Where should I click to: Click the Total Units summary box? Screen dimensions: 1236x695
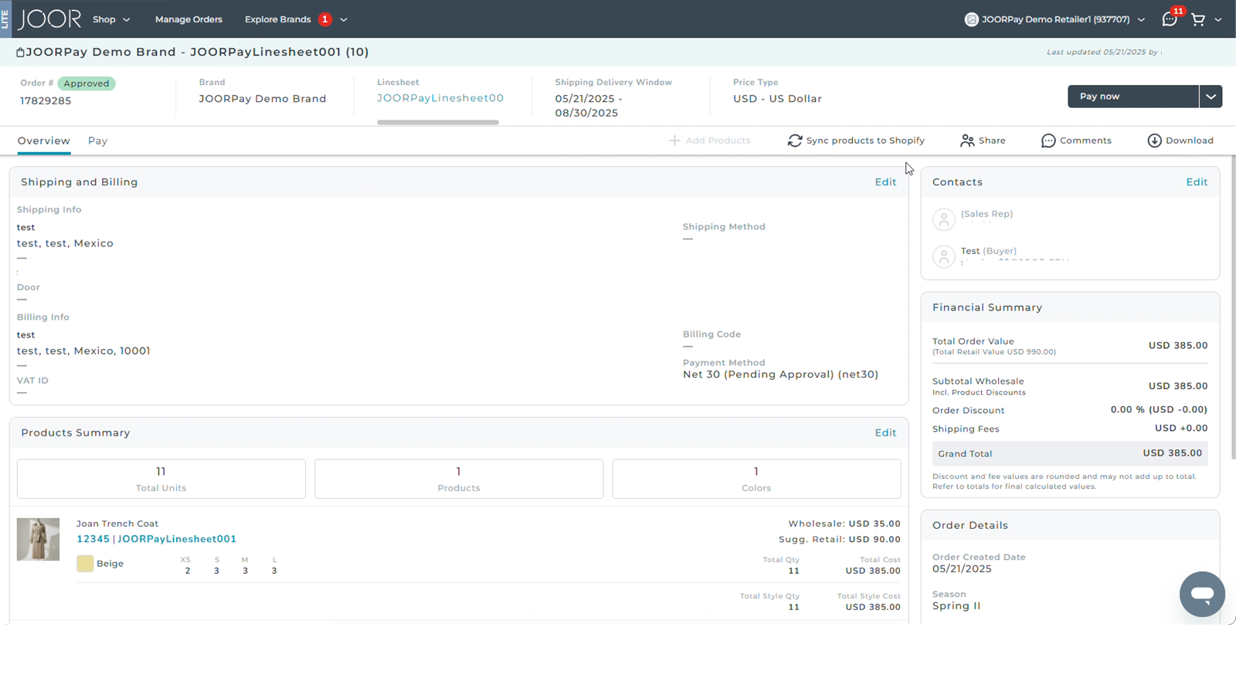pos(161,479)
